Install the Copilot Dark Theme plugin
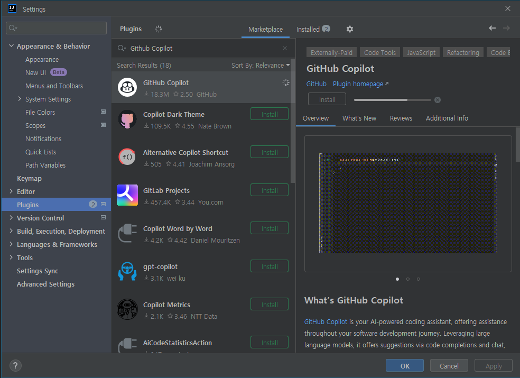Image resolution: width=520 pixels, height=378 pixels. click(x=270, y=114)
